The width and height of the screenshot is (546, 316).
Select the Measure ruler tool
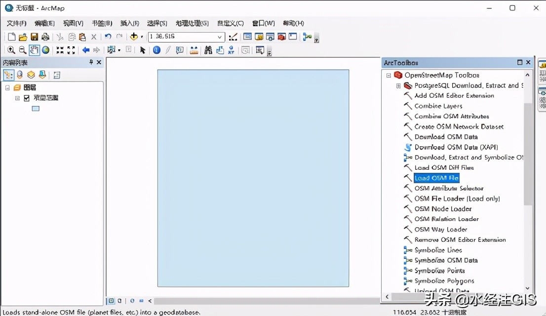click(194, 50)
